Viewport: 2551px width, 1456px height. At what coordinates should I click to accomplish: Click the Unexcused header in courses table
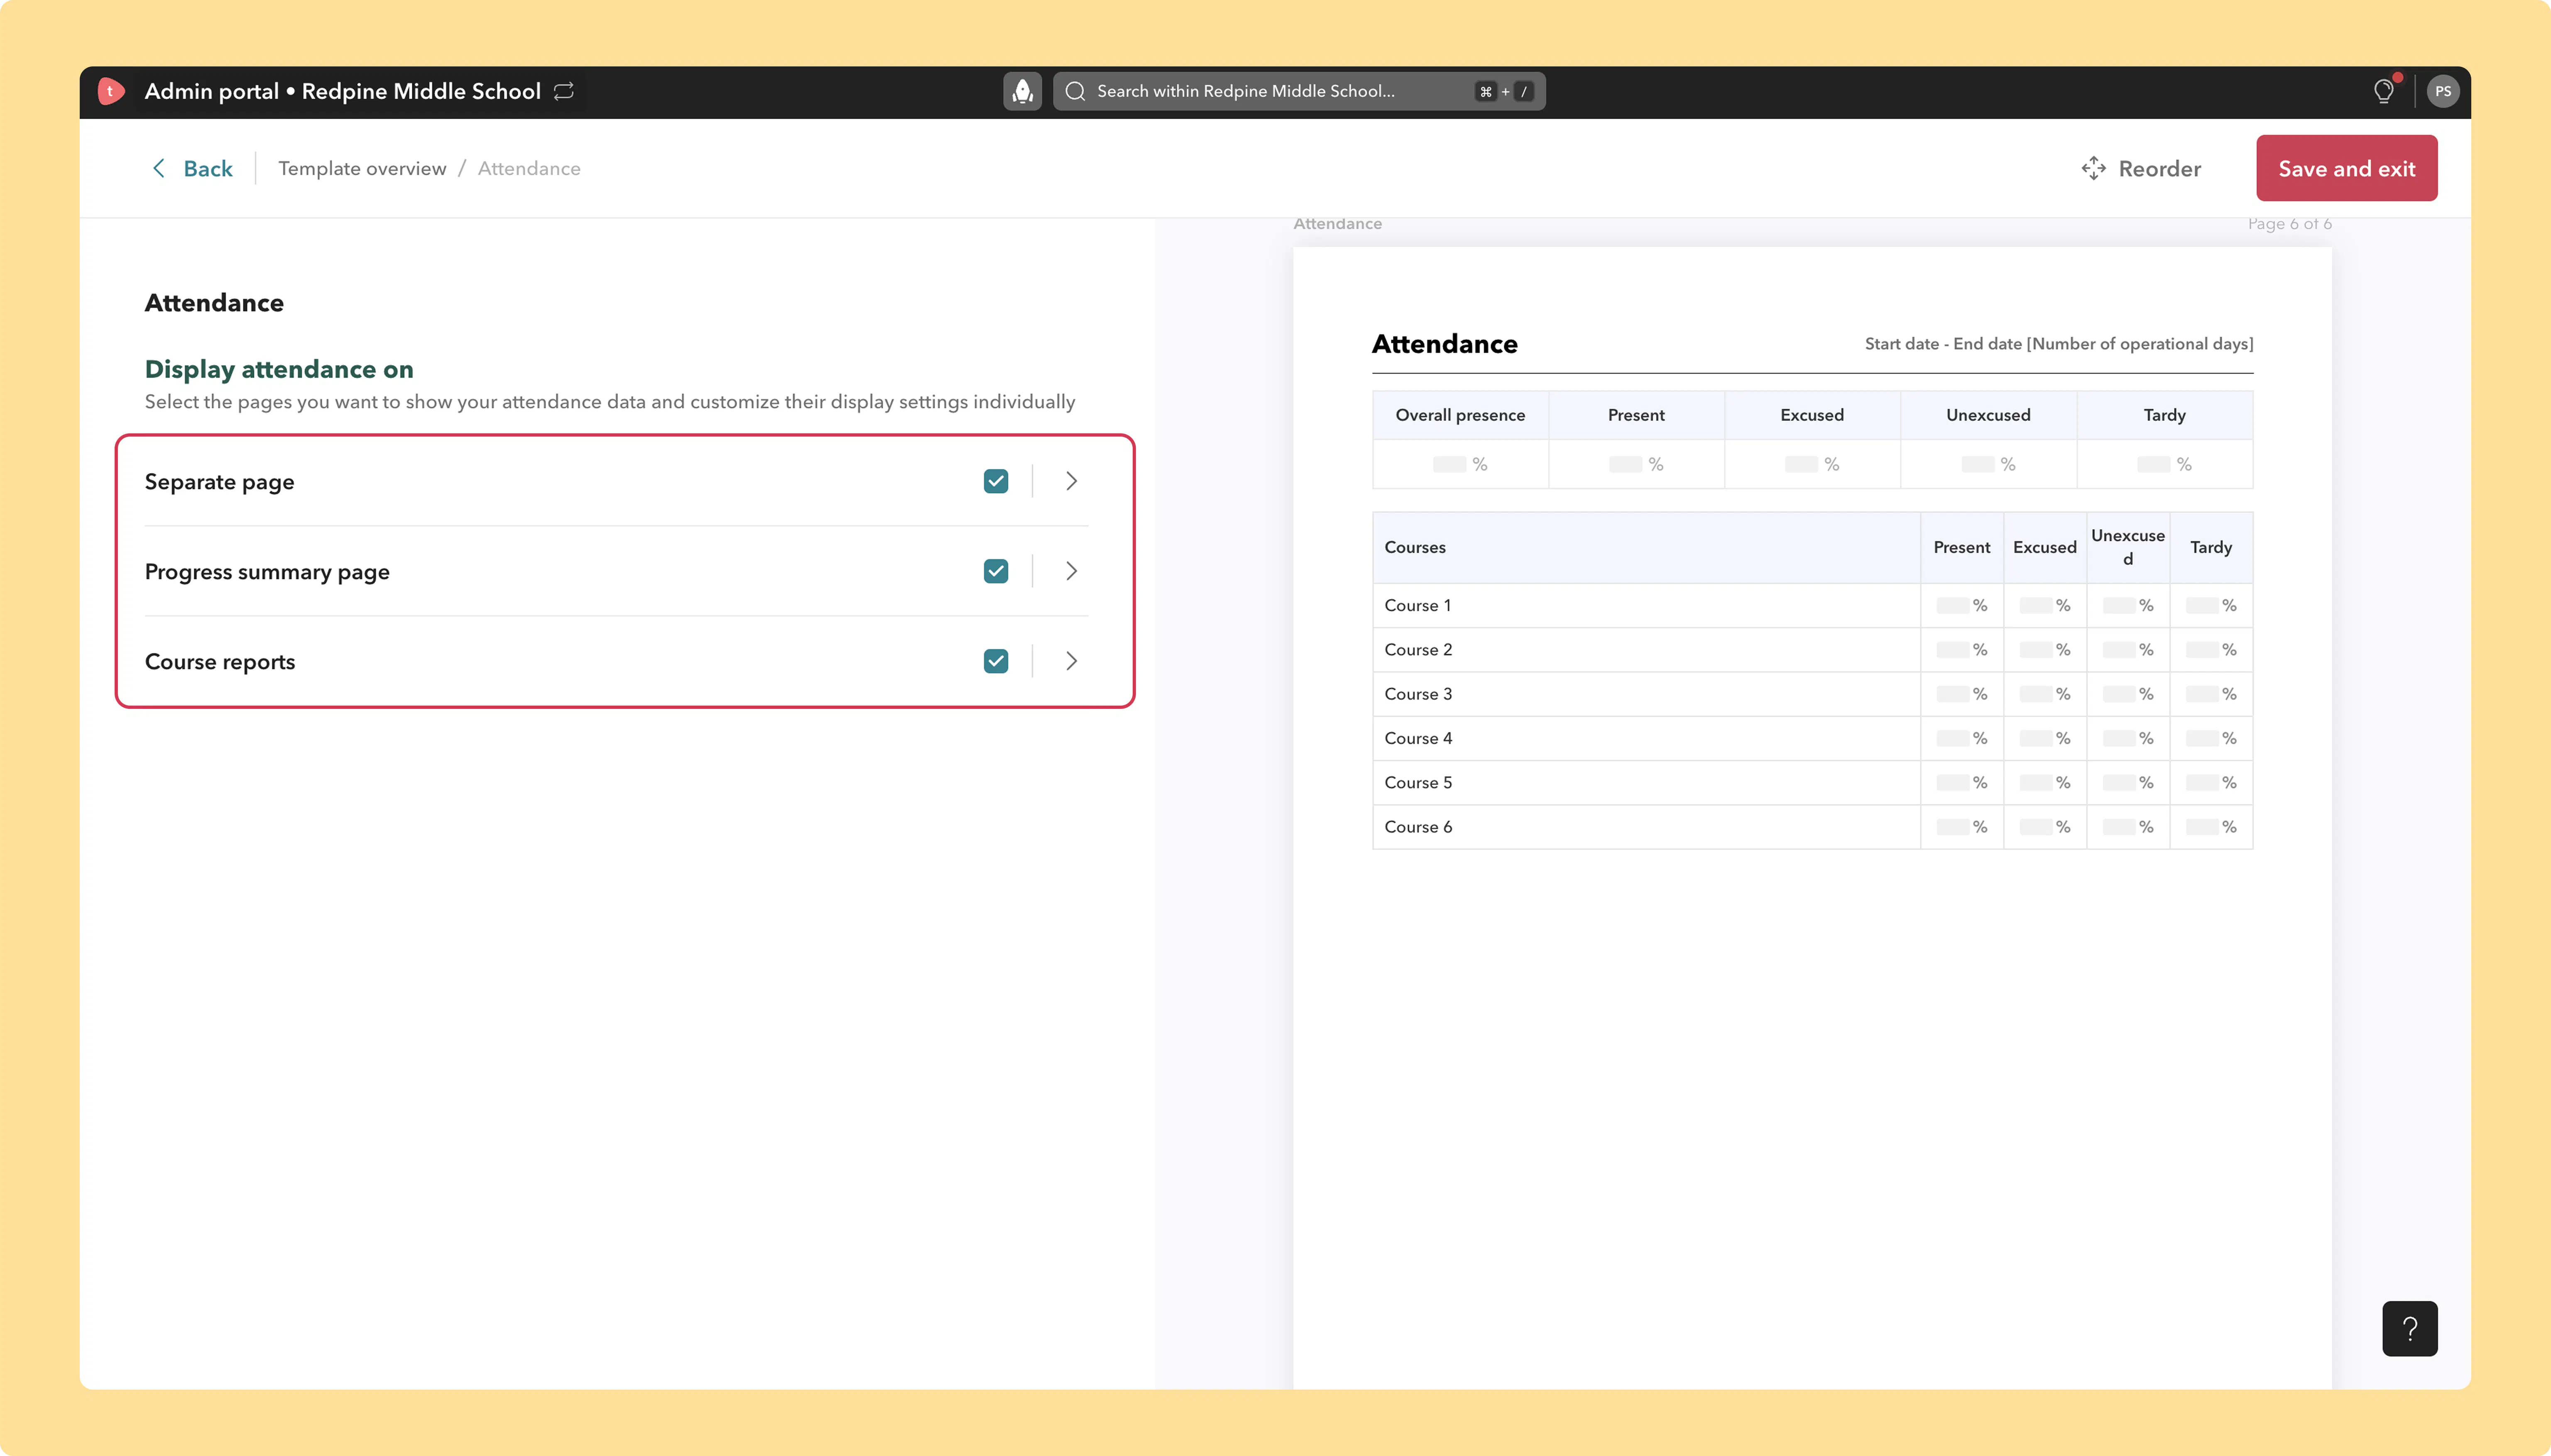coord(2128,547)
